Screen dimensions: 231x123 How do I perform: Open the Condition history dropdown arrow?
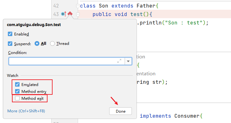click(128, 61)
